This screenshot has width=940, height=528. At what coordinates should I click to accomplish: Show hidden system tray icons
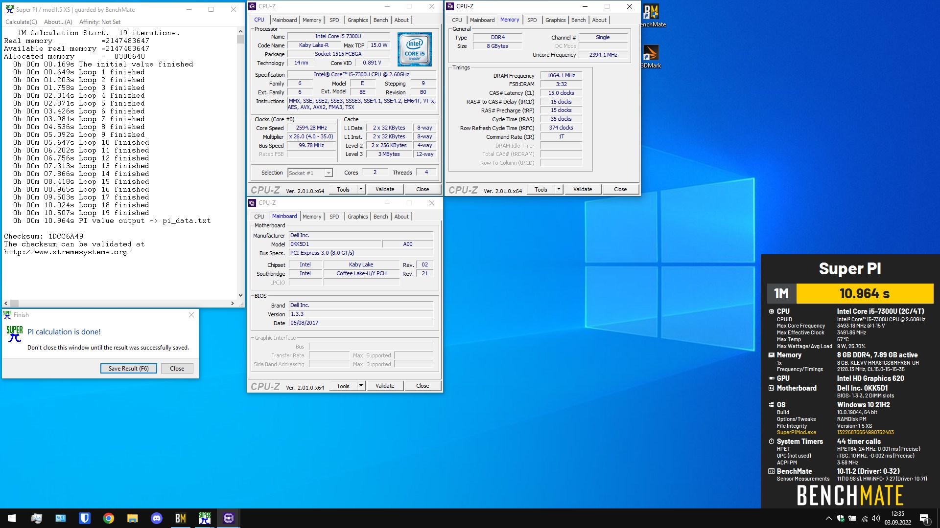click(828, 518)
